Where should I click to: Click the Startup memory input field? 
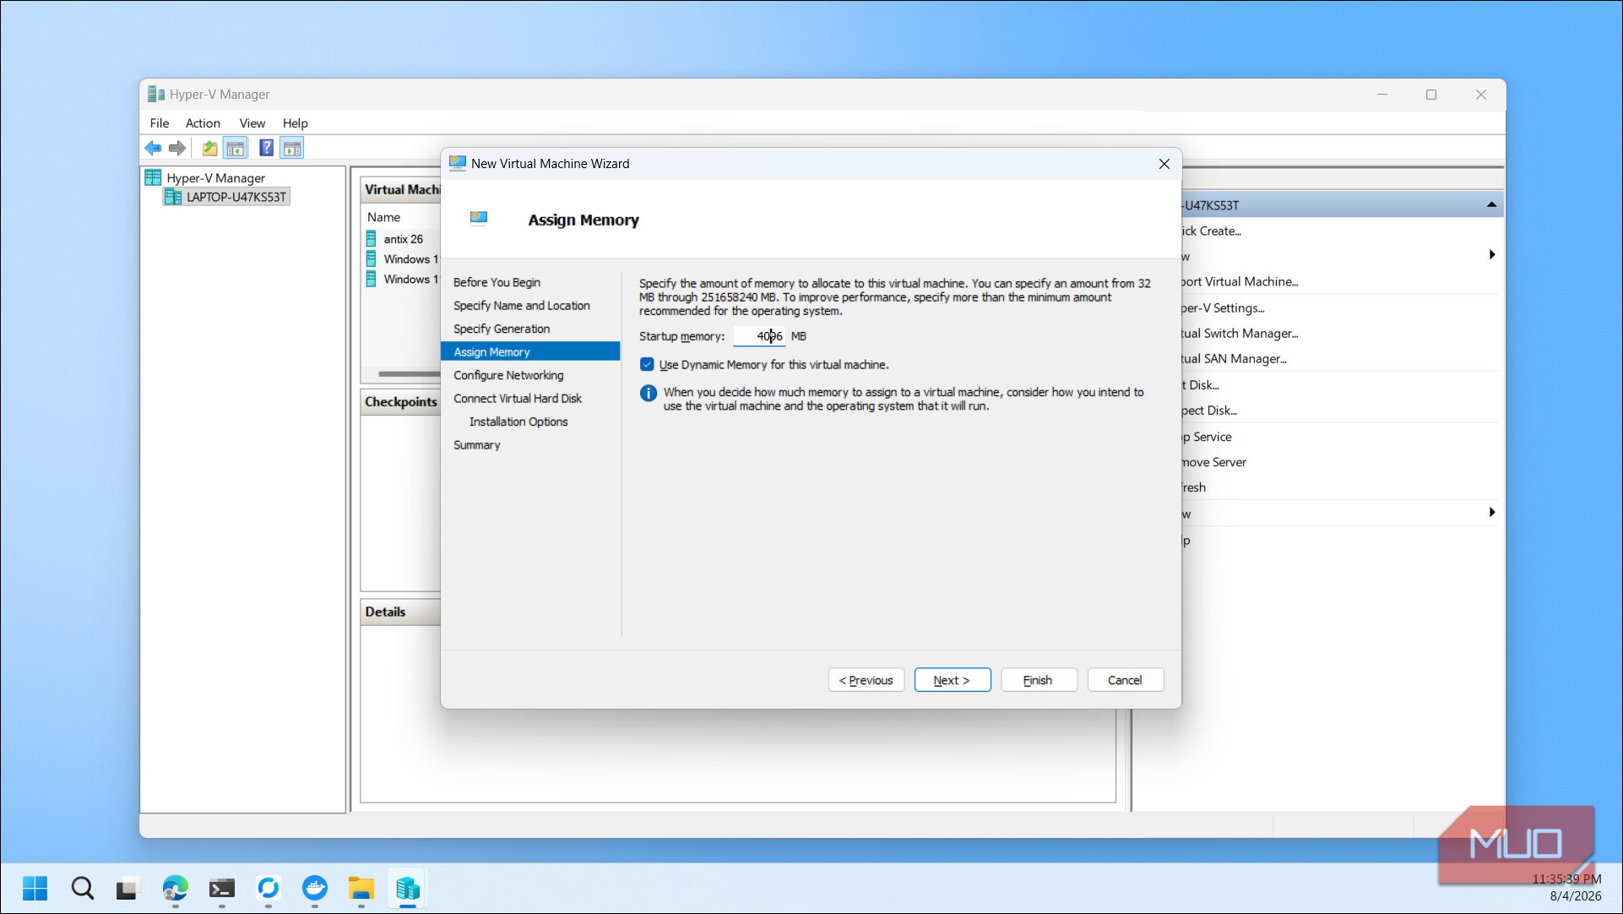(758, 336)
